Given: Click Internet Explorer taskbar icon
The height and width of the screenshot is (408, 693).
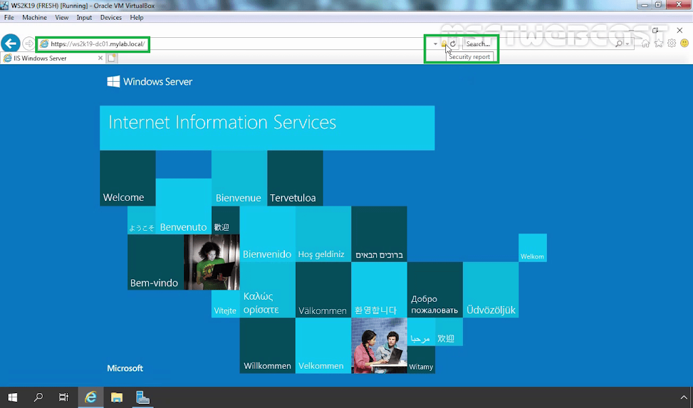Looking at the screenshot, I should tap(91, 397).
